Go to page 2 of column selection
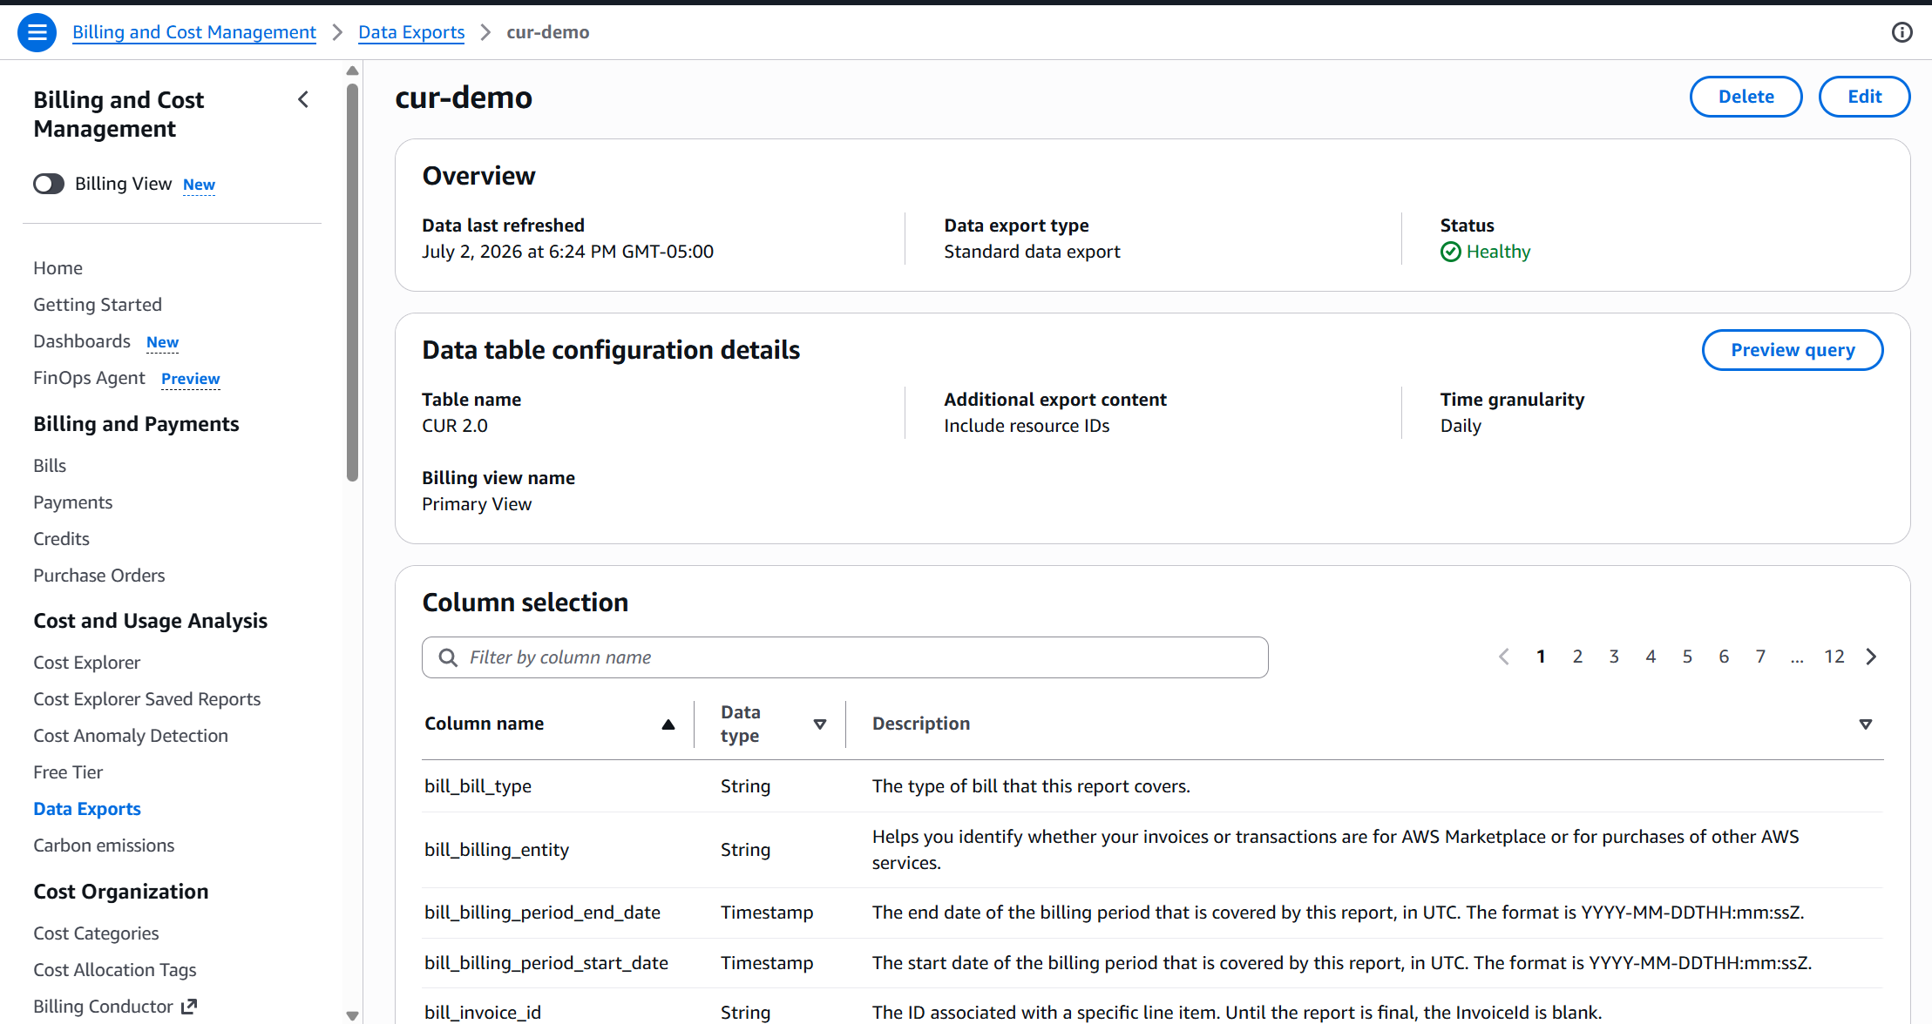This screenshot has width=1932, height=1024. [1577, 657]
